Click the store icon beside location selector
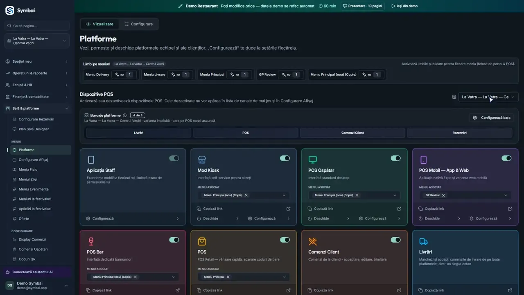This screenshot has height=295, width=524. 454,97
